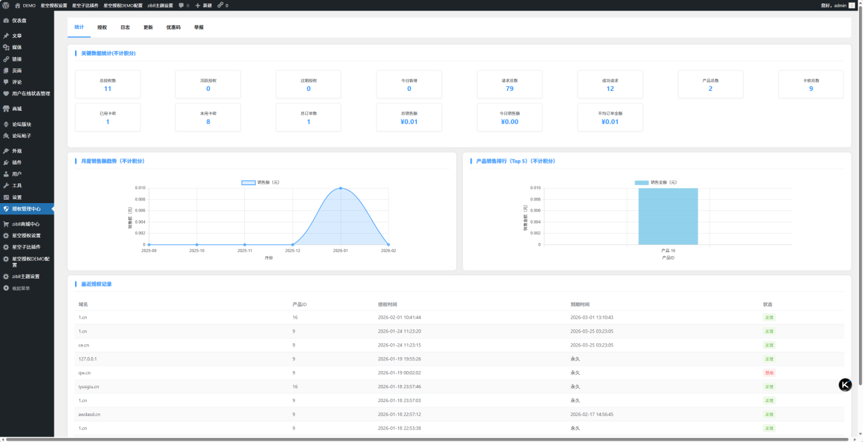Open 插件 plugins in the sidebar
Screen dimensions: 863x442
pyautogui.click(x=17, y=163)
